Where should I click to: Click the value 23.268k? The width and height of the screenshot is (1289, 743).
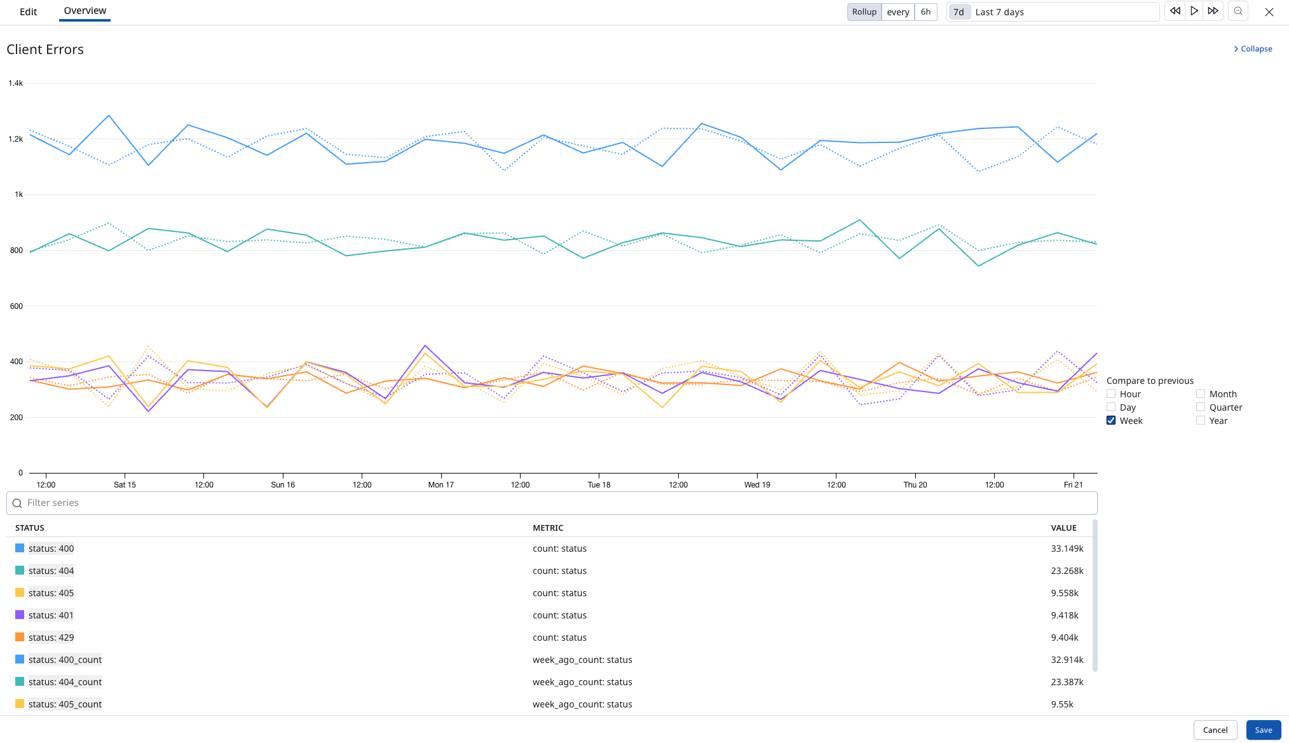(x=1067, y=571)
